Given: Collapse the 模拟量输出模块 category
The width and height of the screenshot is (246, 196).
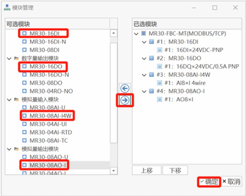Looking at the screenshot, I should (9, 149).
